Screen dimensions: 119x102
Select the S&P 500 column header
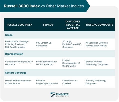tap(48, 25)
